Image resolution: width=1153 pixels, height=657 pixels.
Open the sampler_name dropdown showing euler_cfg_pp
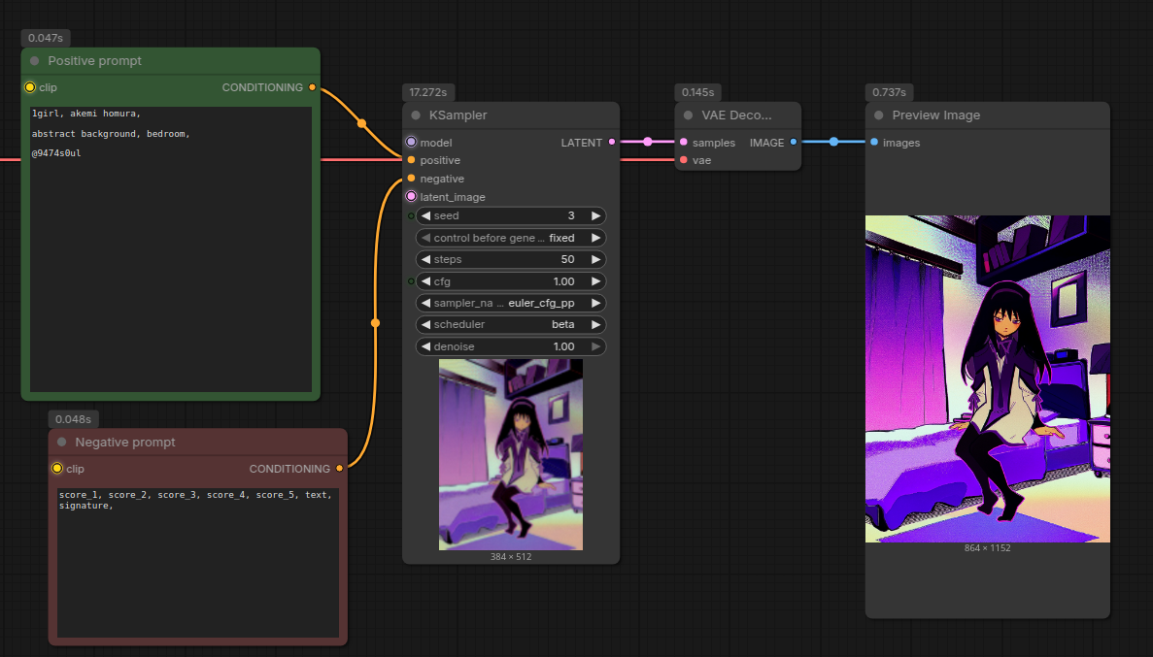(510, 303)
